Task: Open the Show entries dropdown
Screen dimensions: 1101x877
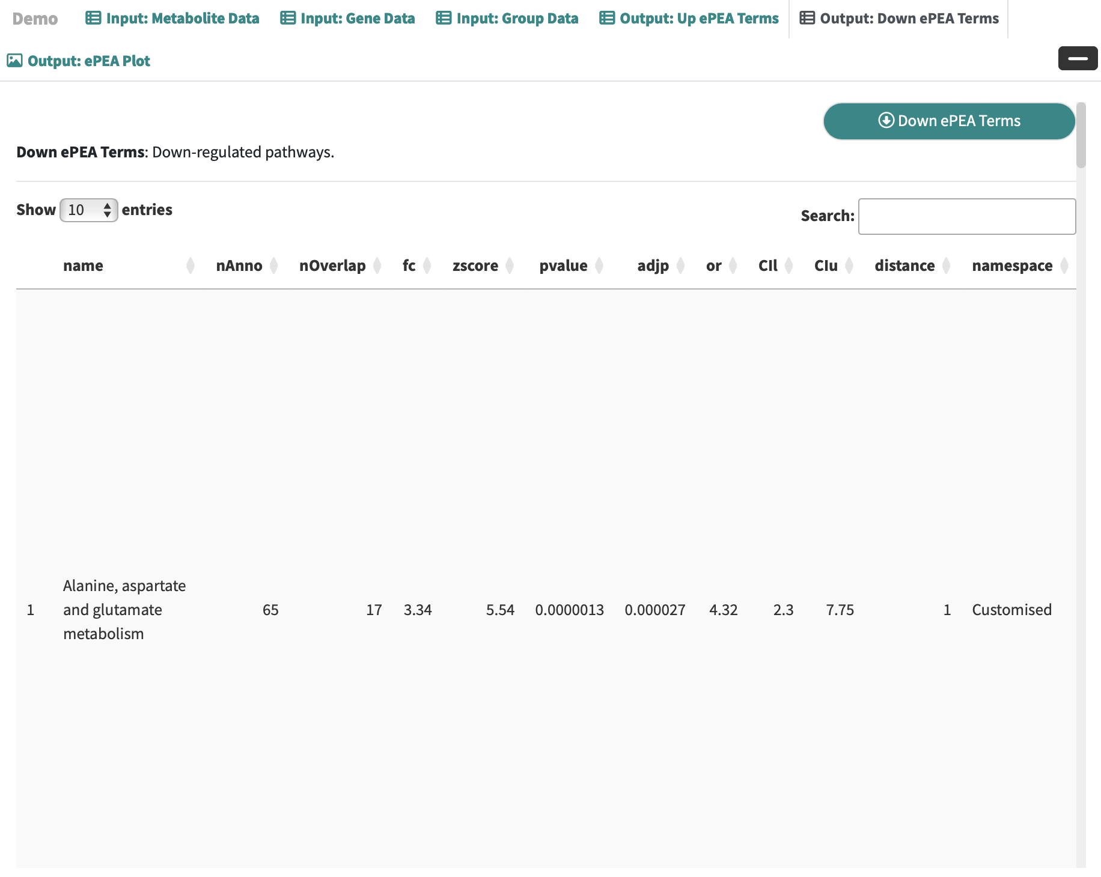Action: tap(88, 210)
